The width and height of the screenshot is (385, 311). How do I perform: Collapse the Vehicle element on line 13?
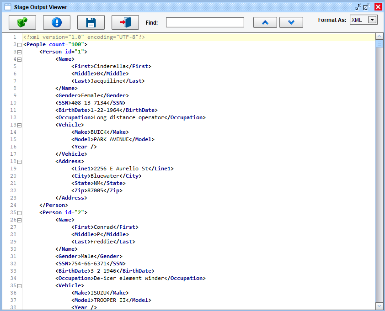pyautogui.click(x=19, y=125)
